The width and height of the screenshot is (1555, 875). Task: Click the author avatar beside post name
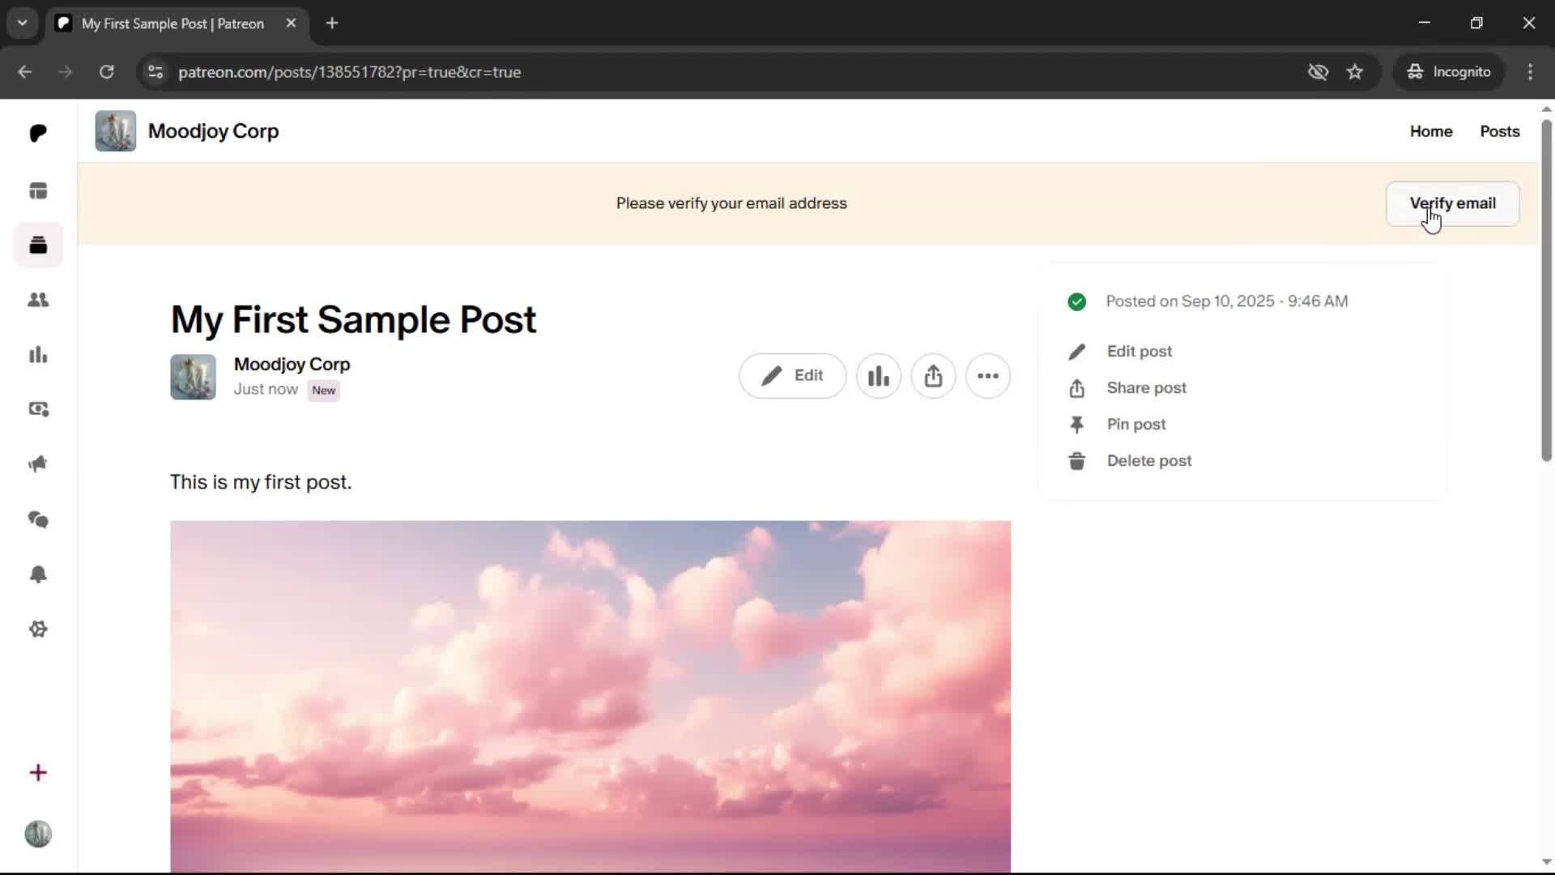coord(193,377)
